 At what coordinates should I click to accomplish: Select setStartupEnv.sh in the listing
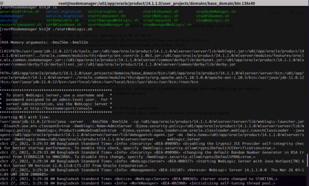point(105,12)
